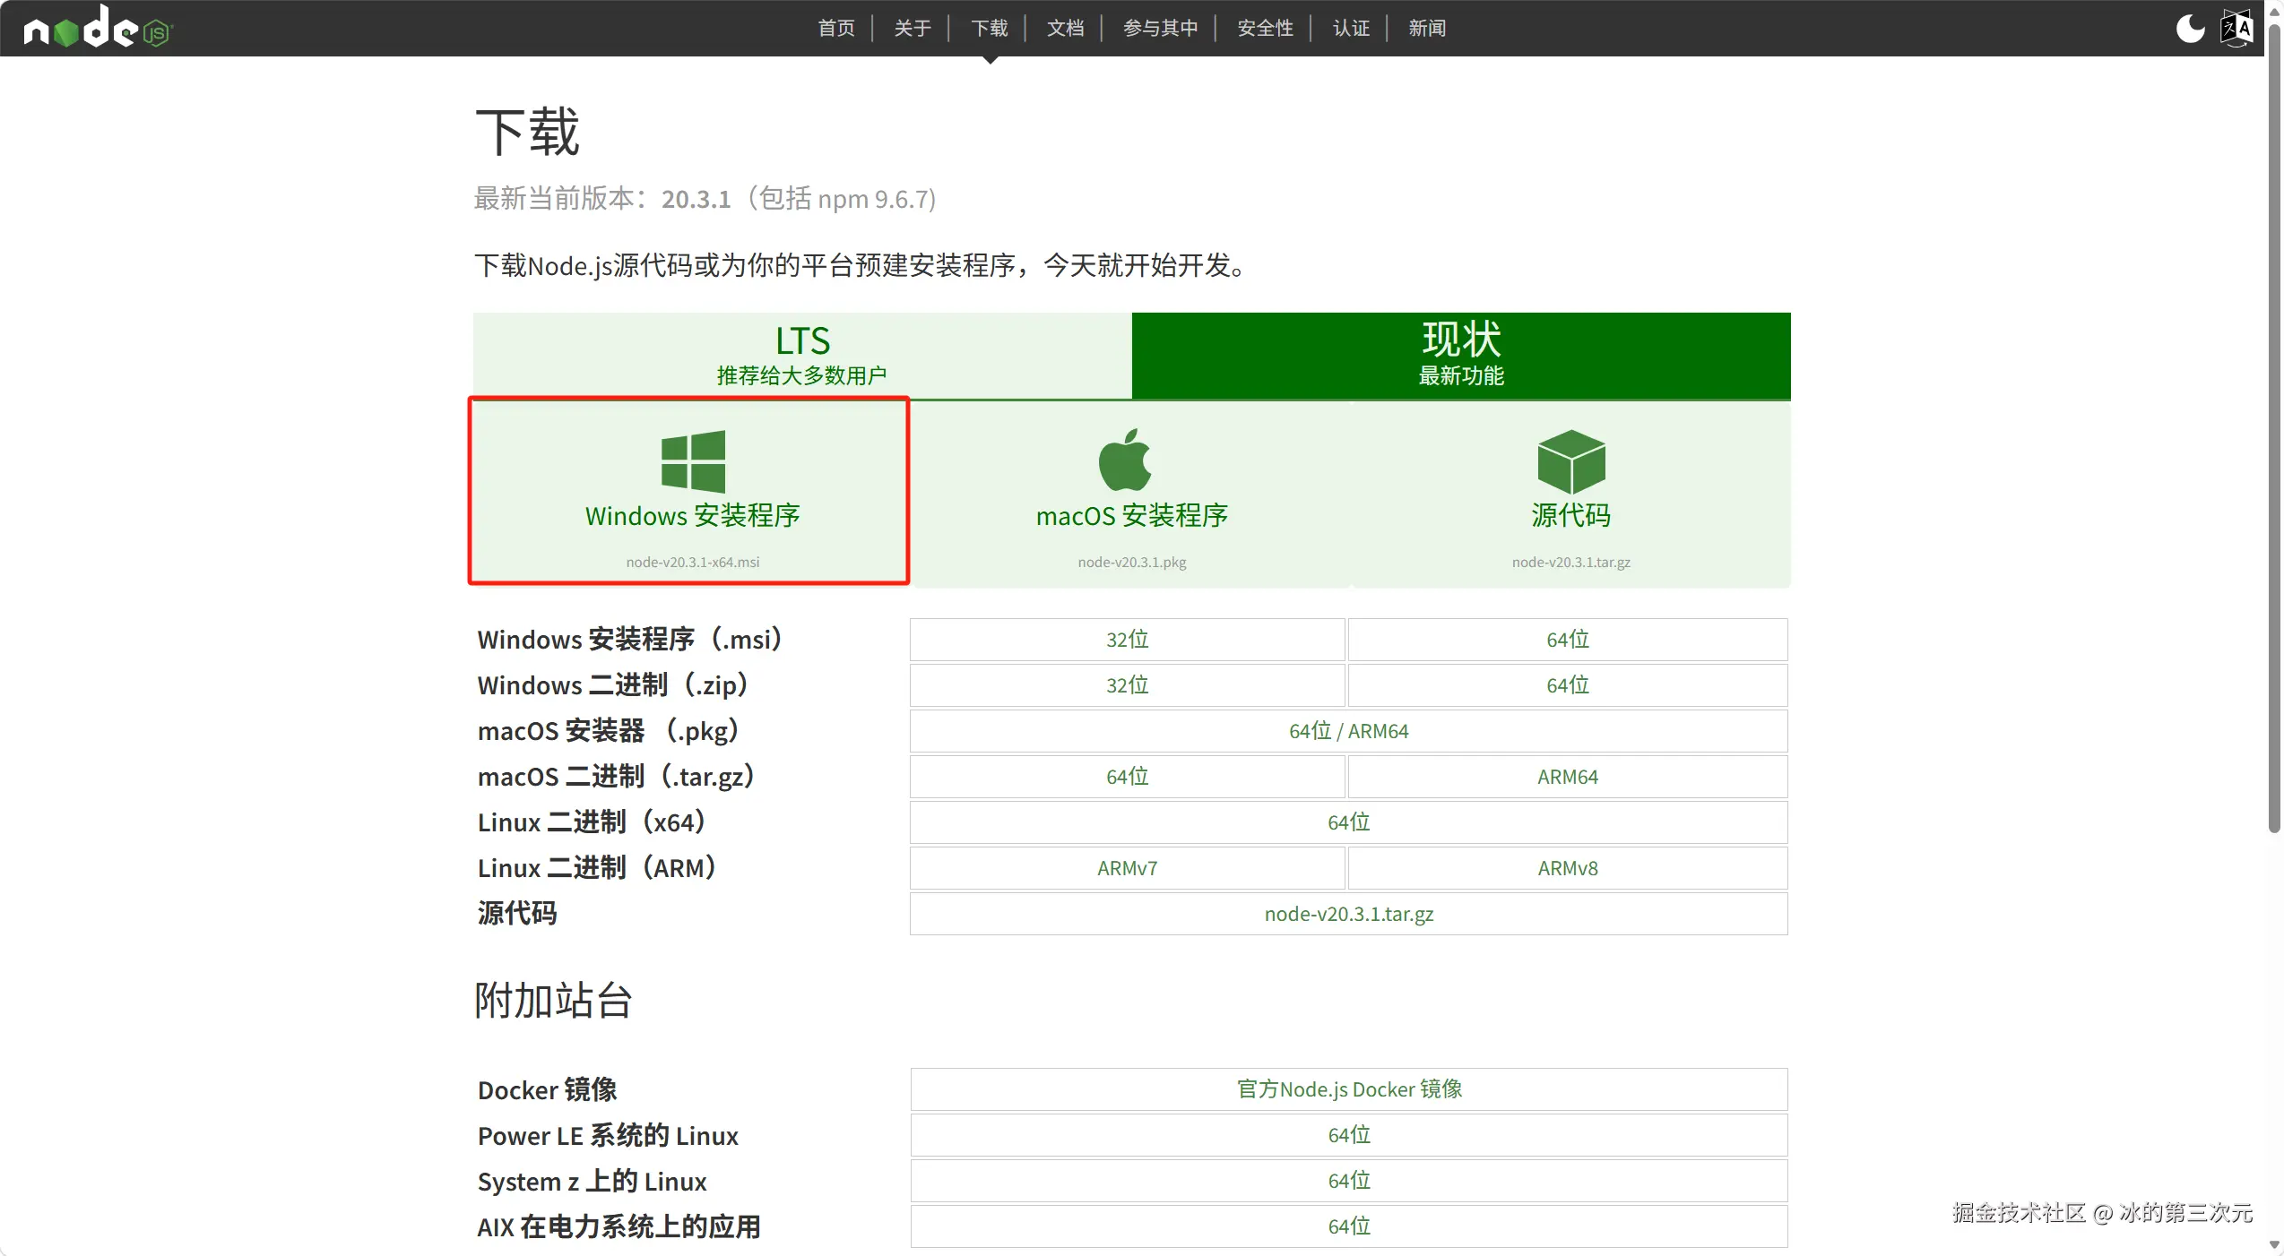Screen dimensions: 2284x1256
Task: Click the source code cube icon
Action: 1570,461
